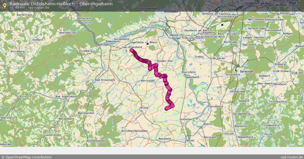This screenshot has width=304, height=159.
Task: Click the Obermoschel label
Action: point(86,113)
